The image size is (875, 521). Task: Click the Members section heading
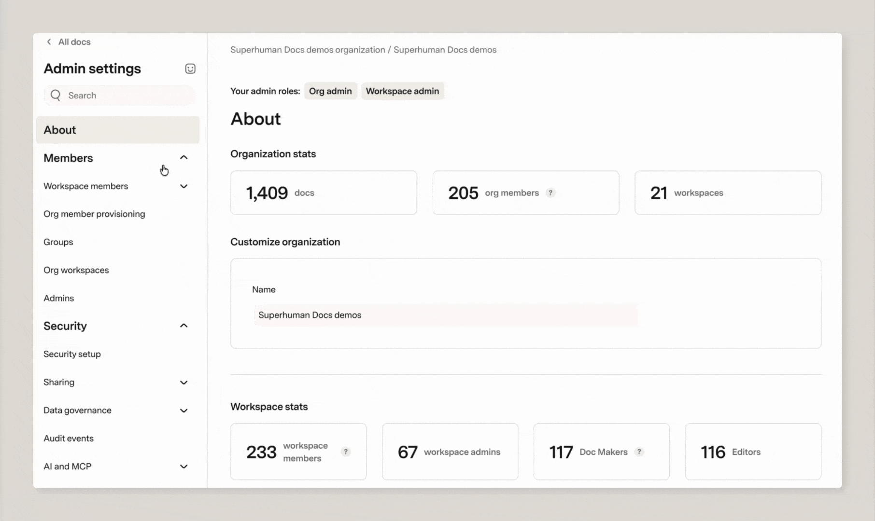click(x=68, y=158)
